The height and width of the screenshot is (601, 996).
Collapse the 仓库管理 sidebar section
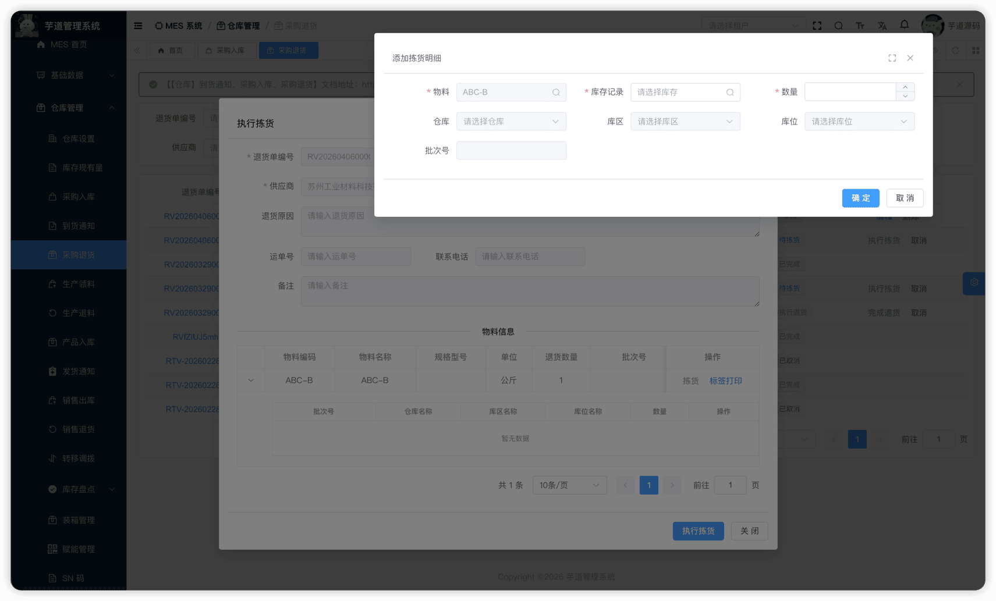tap(70, 108)
